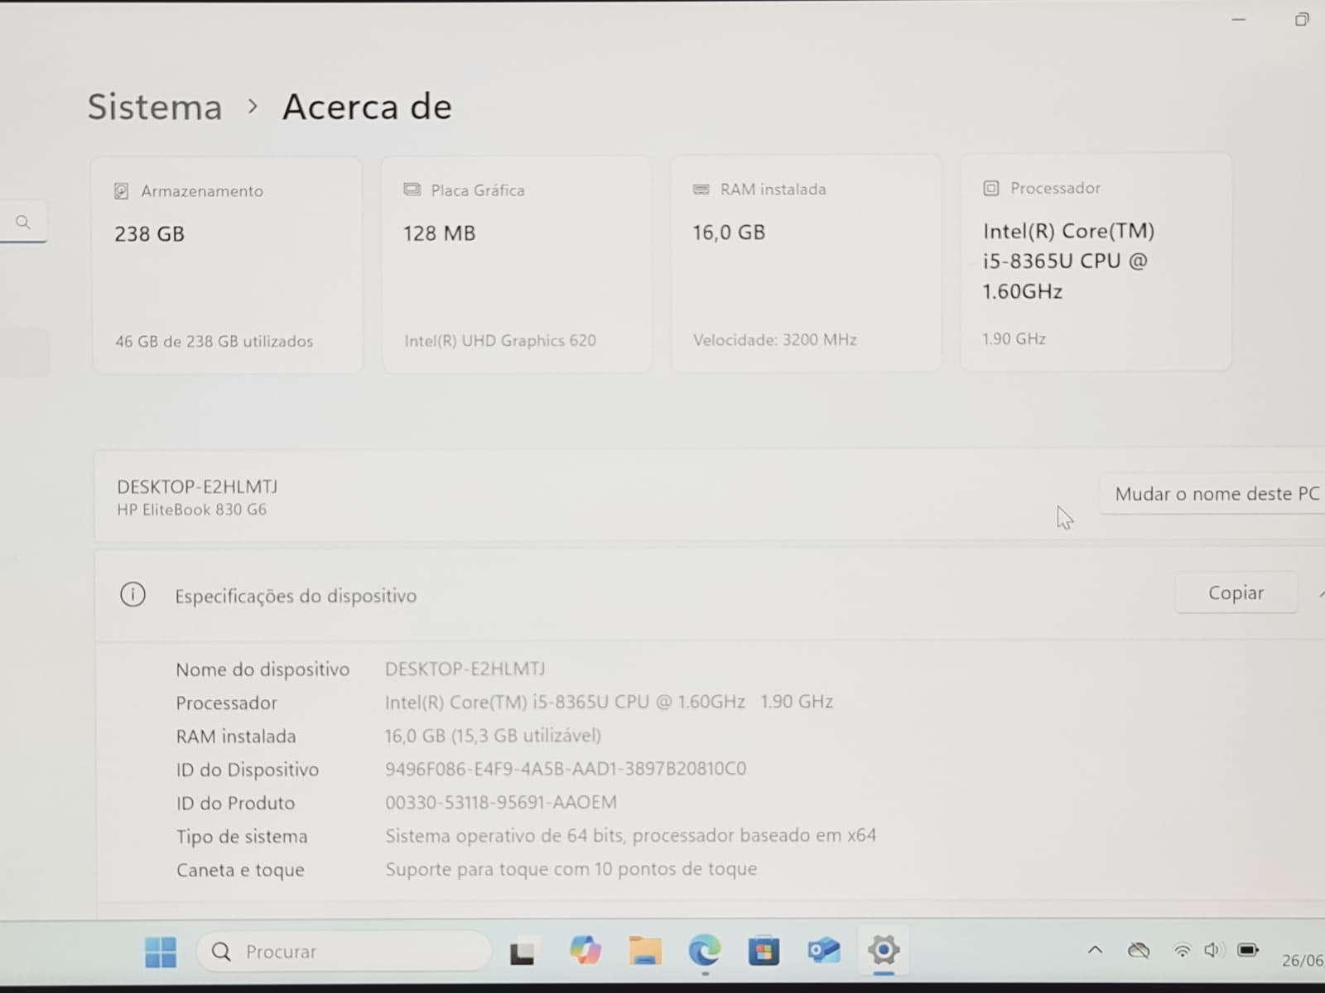Open Task View from taskbar
The image size is (1325, 993).
522,953
